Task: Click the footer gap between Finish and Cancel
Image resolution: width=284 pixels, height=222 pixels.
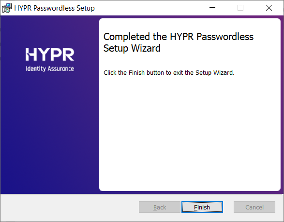Action: point(228,207)
